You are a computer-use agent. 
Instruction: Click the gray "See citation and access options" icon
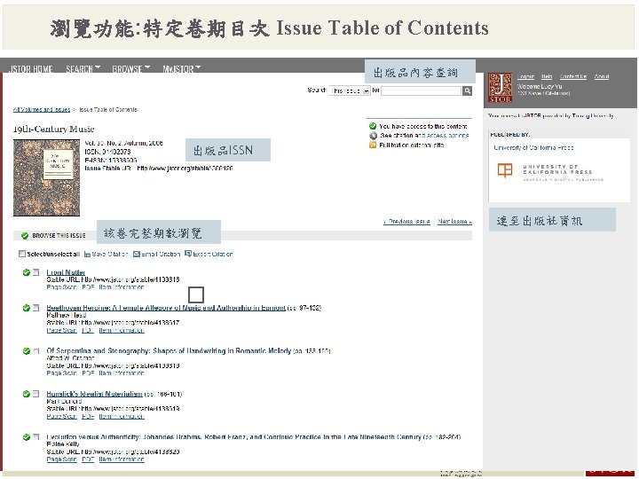[x=373, y=136]
